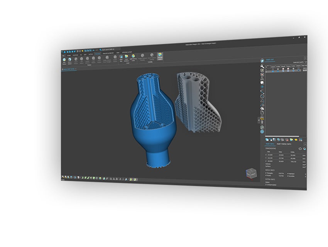Open the wrench tool in right sidebar
This screenshot has height=247, width=328.
click(262, 66)
